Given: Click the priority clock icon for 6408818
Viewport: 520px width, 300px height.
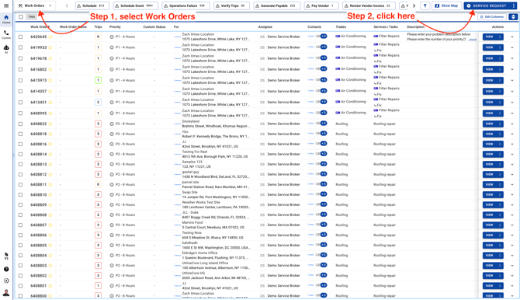Looking at the screenshot, I should pyautogui.click(x=112, y=134).
